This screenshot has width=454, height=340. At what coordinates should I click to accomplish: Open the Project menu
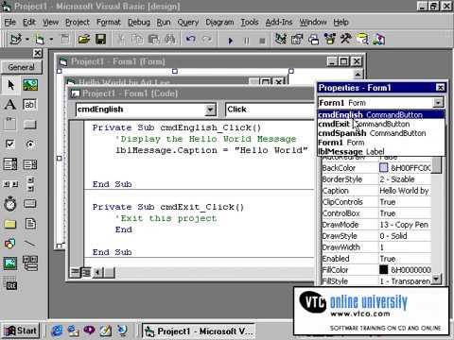click(78, 22)
